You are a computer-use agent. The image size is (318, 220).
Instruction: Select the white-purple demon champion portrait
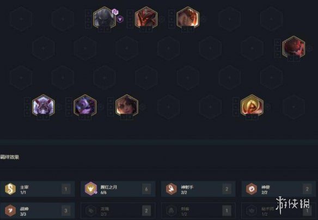point(43,106)
